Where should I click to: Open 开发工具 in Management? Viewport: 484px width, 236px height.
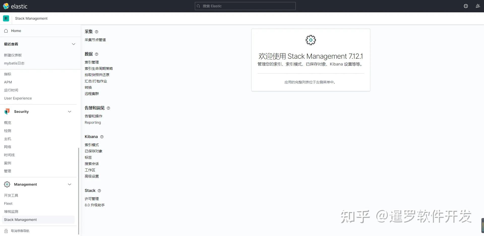[x=11, y=195]
